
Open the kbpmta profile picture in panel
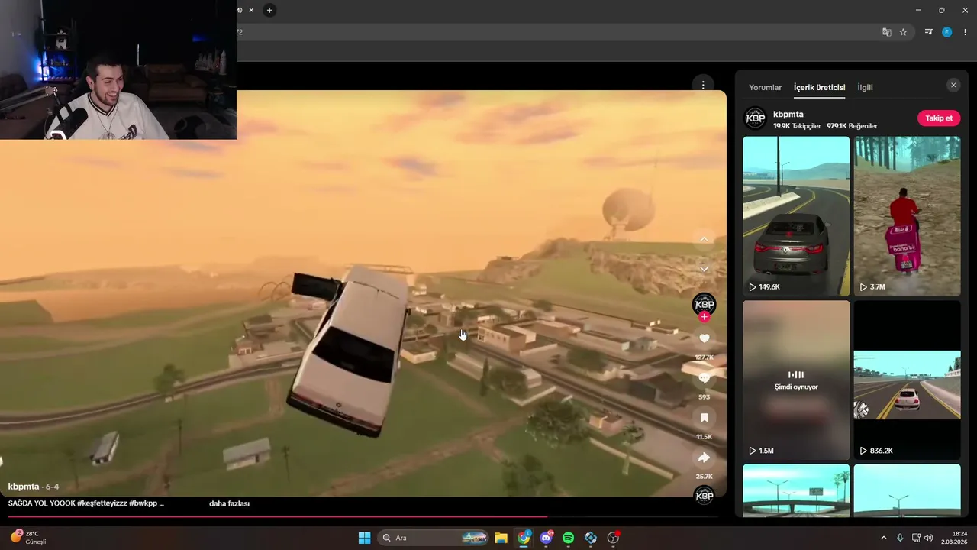(x=755, y=118)
